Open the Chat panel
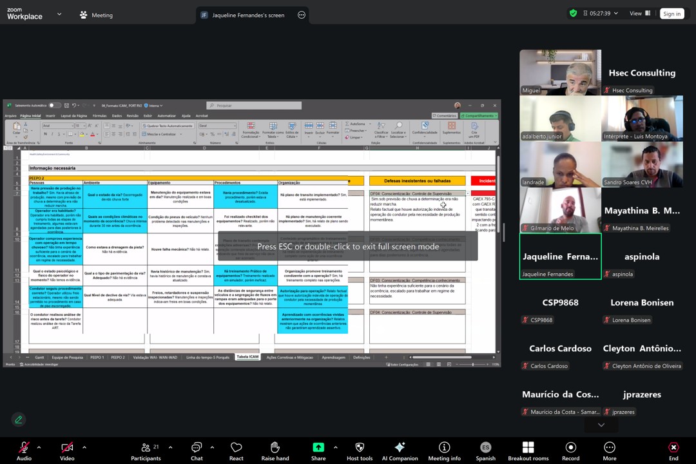This screenshot has width=696, height=464. [197, 448]
